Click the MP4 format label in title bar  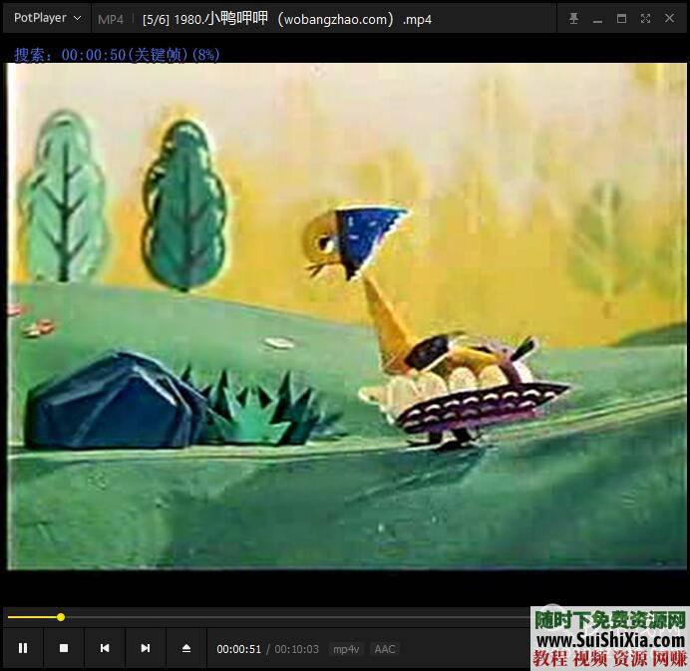pos(111,19)
